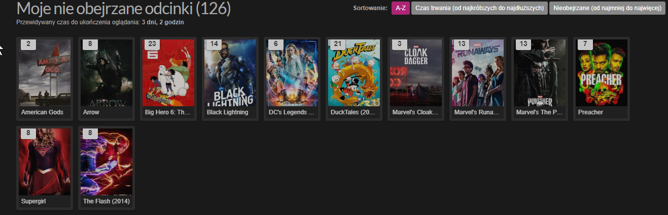
Task: Open the American Gods poster
Action: [45, 73]
